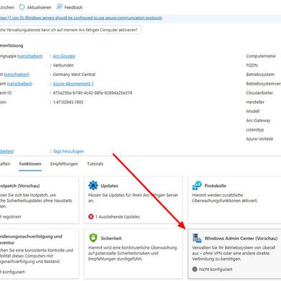Open the Azure-Abonnement 1 link

(x=73, y=84)
